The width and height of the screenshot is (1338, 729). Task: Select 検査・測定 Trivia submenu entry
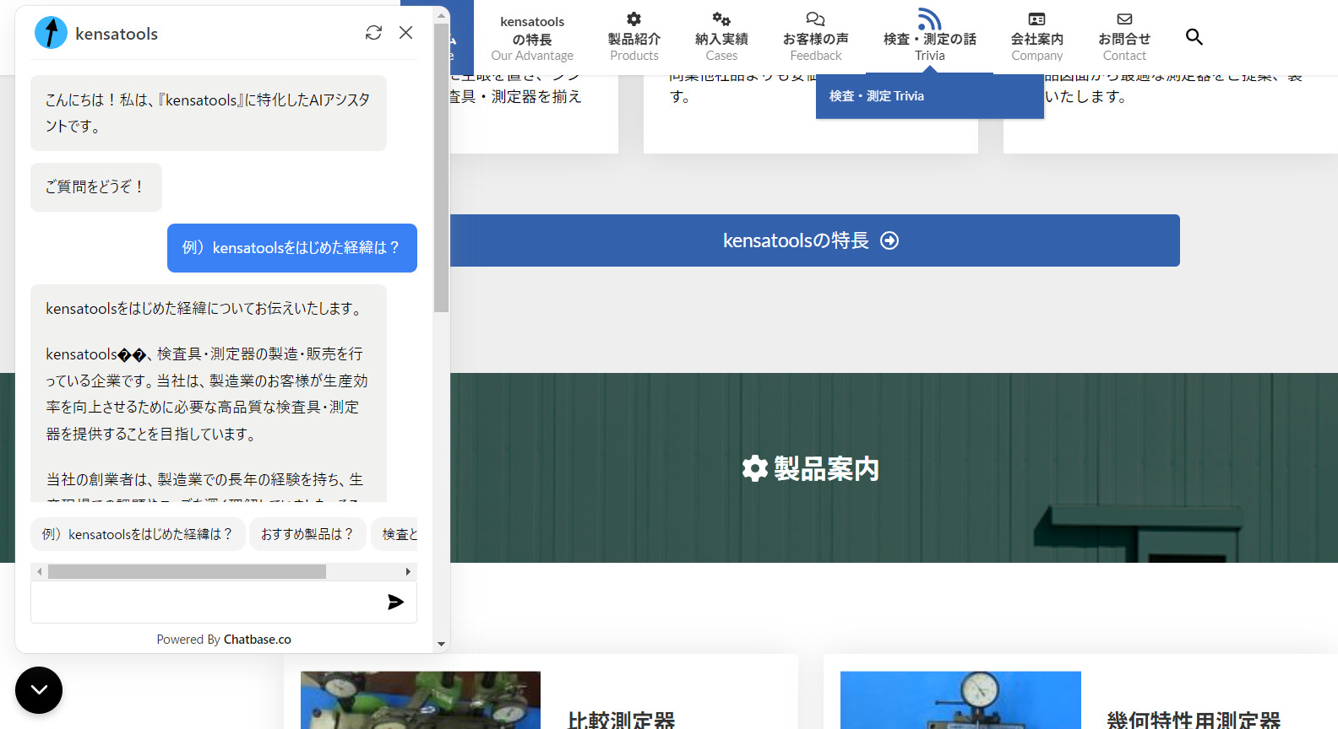pos(930,96)
